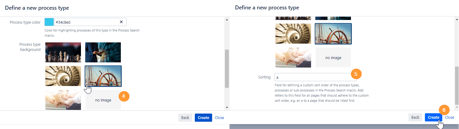Pick the spiral staircase background in left dialog
Viewport: 459px width, 129px height.
[63, 76]
